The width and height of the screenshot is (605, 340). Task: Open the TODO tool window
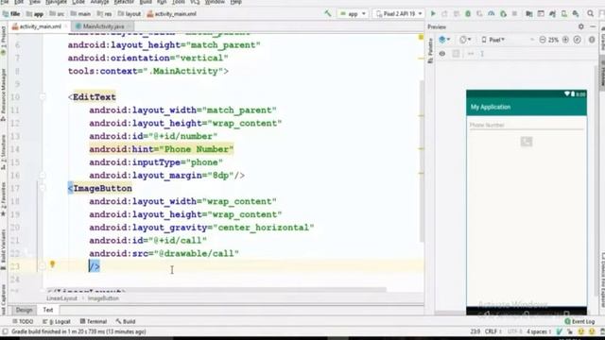click(23, 321)
